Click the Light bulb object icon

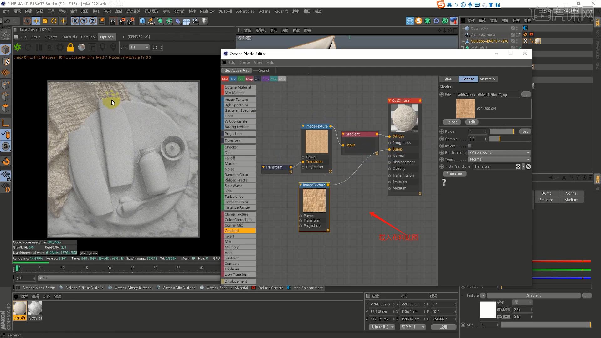(204, 21)
